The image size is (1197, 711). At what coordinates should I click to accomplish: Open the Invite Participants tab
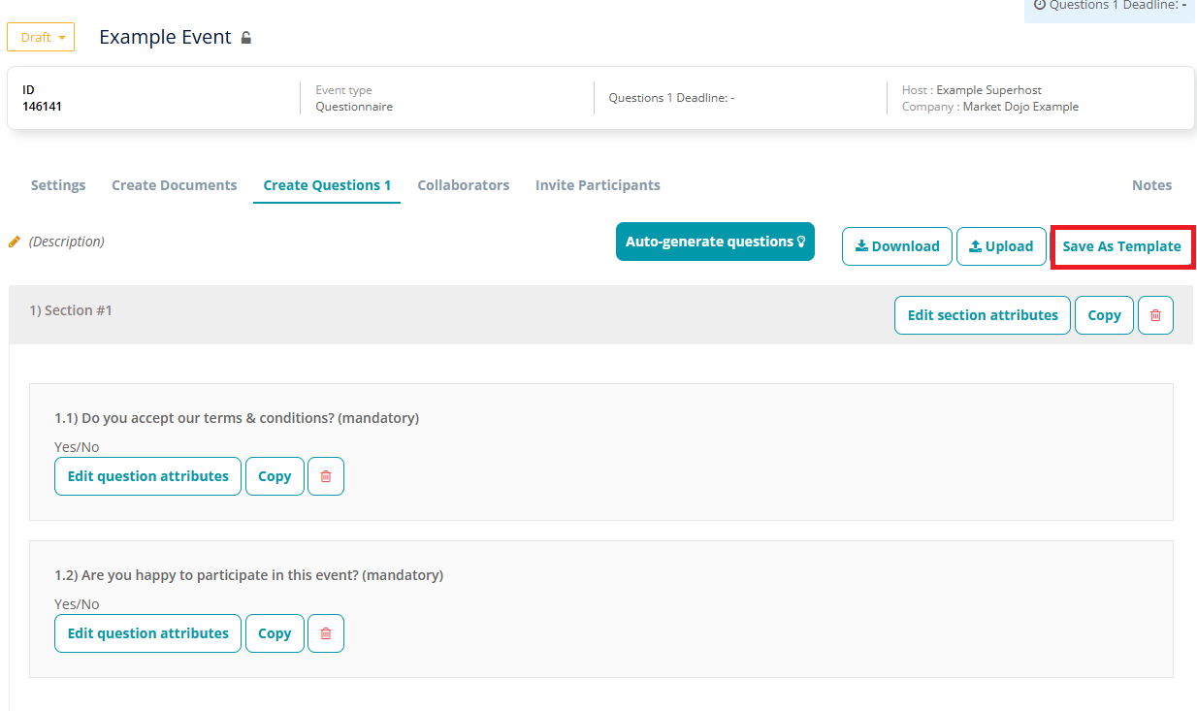[x=598, y=184]
